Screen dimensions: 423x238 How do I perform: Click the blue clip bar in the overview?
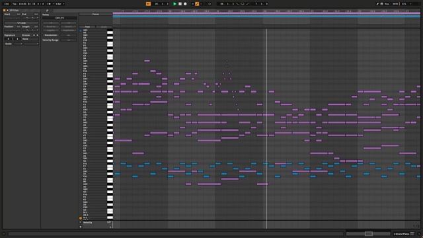pyautogui.click(x=266, y=17)
